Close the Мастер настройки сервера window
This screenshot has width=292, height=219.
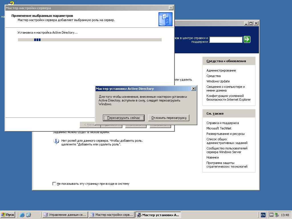(x=171, y=8)
